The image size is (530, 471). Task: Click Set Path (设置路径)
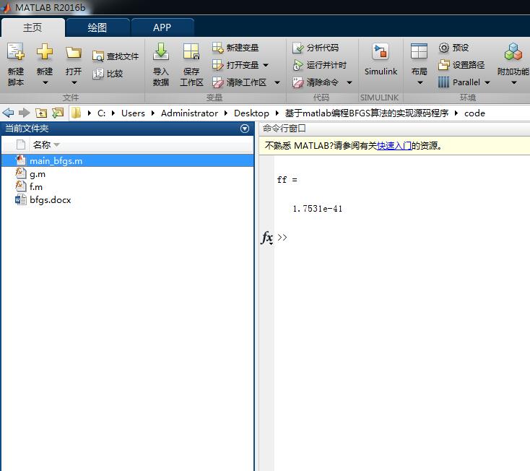click(x=461, y=64)
